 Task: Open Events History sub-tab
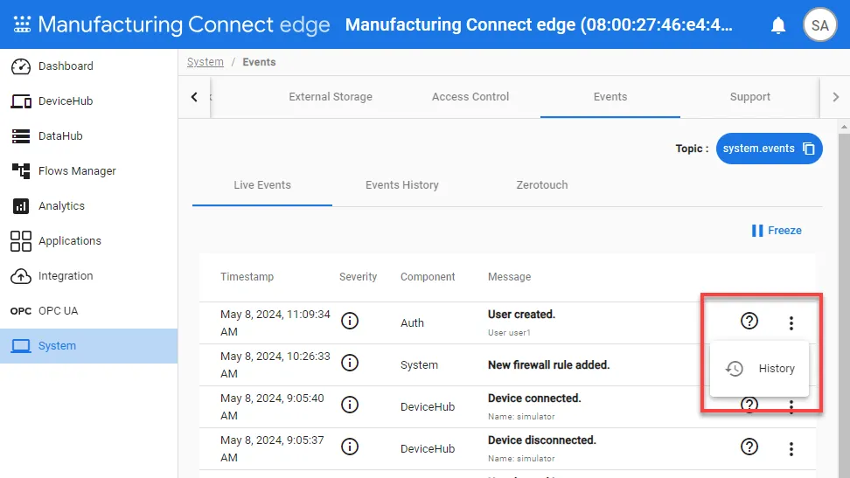tap(402, 185)
